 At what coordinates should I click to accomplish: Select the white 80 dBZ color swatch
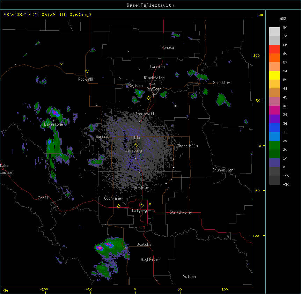click(274, 32)
